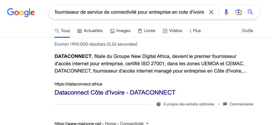Click the Livres book icon

(x=140, y=31)
